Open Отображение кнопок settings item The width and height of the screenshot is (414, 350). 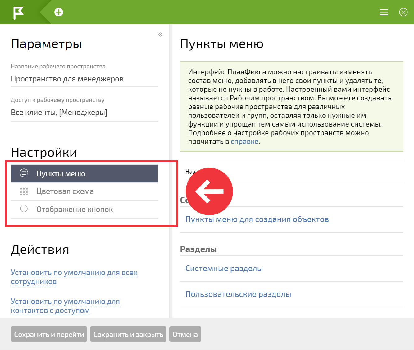point(84,210)
